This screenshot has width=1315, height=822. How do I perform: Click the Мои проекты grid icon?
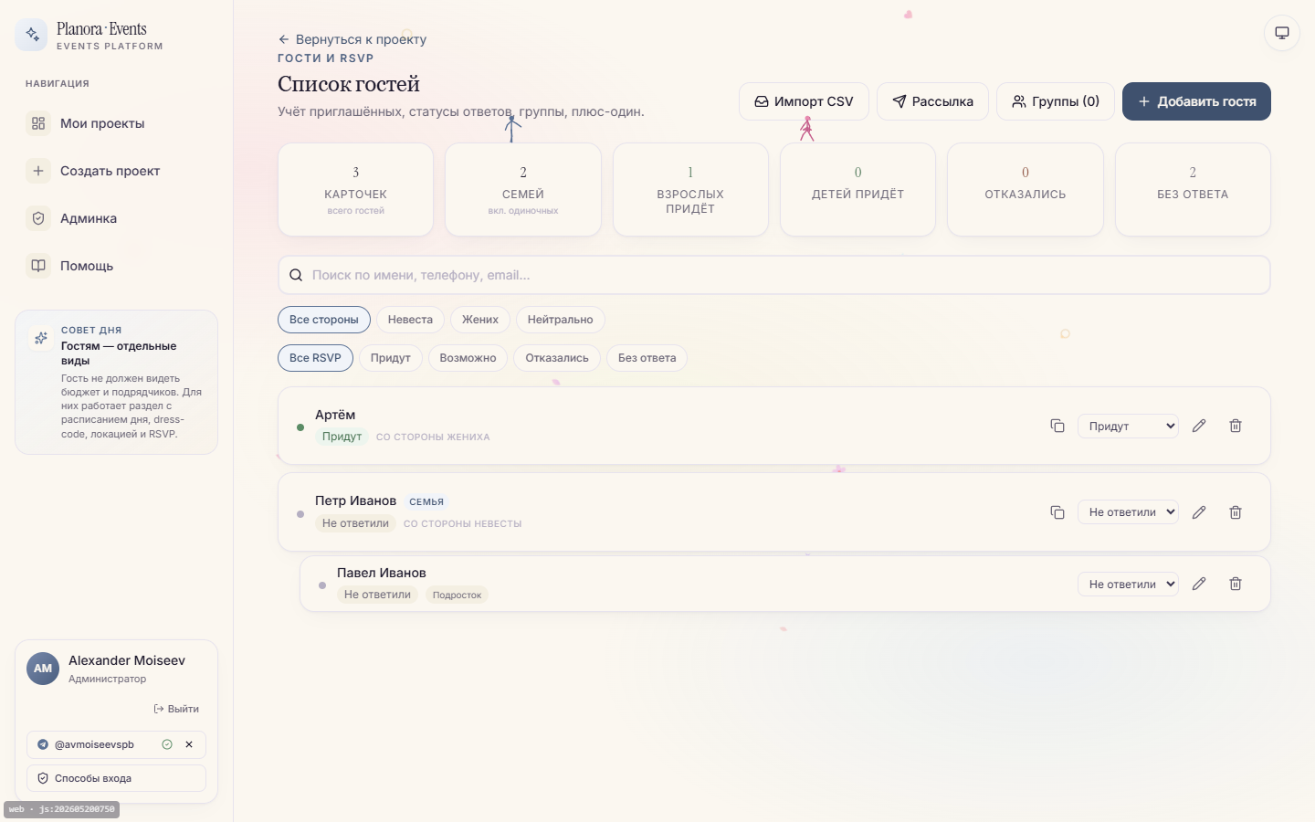tap(38, 123)
